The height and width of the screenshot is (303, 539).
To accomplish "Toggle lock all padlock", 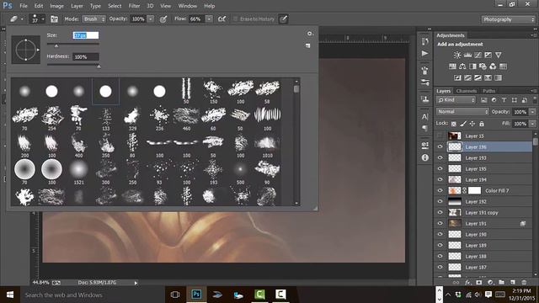I will (482, 124).
